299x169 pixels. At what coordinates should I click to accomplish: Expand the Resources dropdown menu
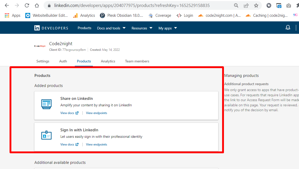[142, 28]
